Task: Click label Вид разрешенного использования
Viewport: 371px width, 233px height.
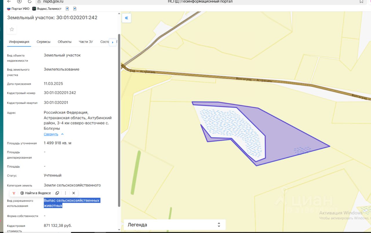Action: click(x=20, y=203)
